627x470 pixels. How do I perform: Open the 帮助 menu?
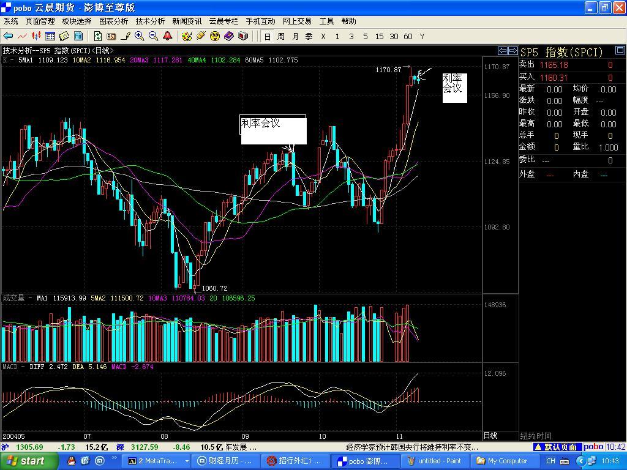coord(348,21)
